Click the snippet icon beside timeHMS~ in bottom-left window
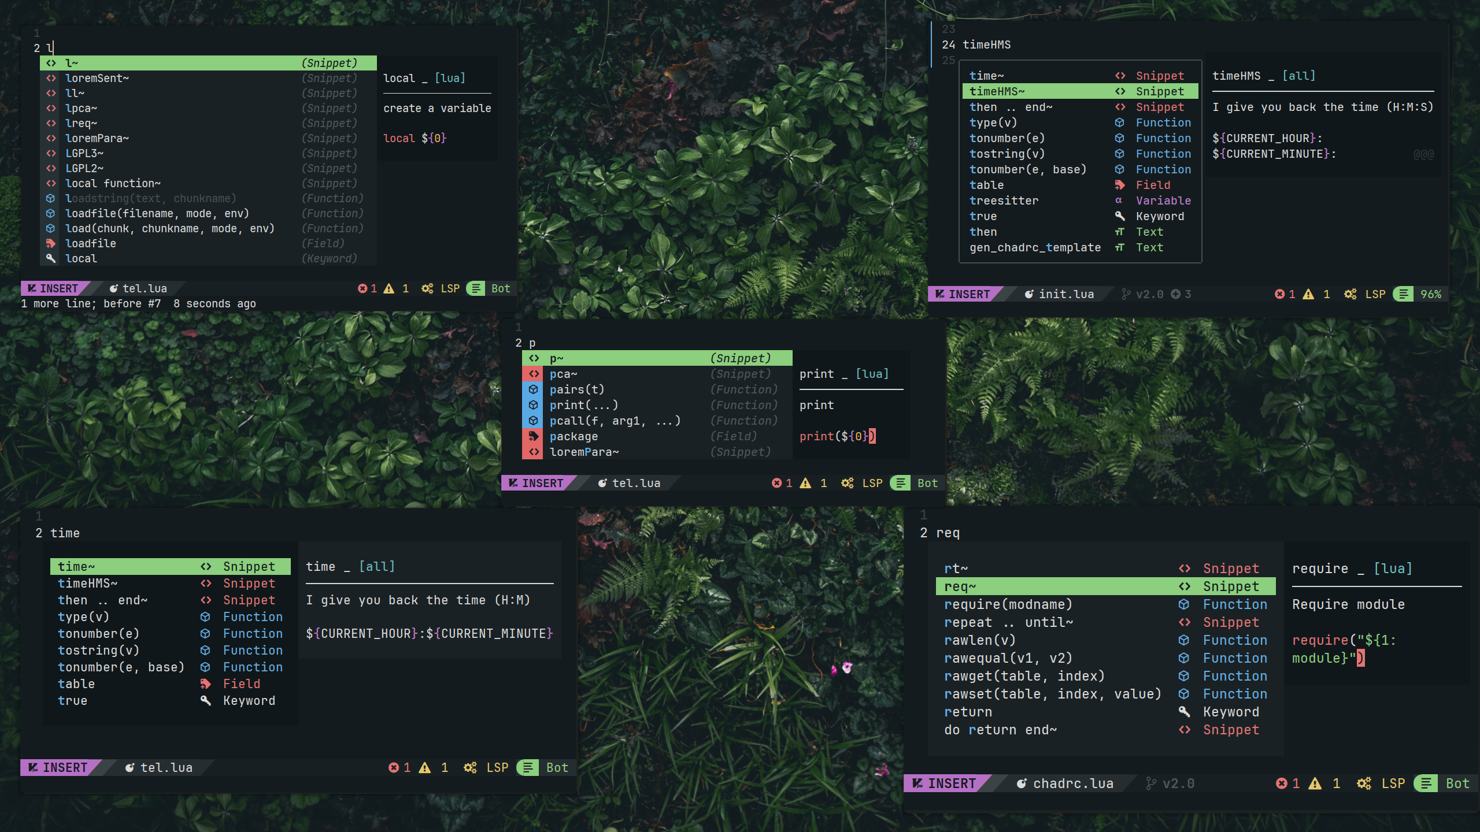 coord(206,584)
